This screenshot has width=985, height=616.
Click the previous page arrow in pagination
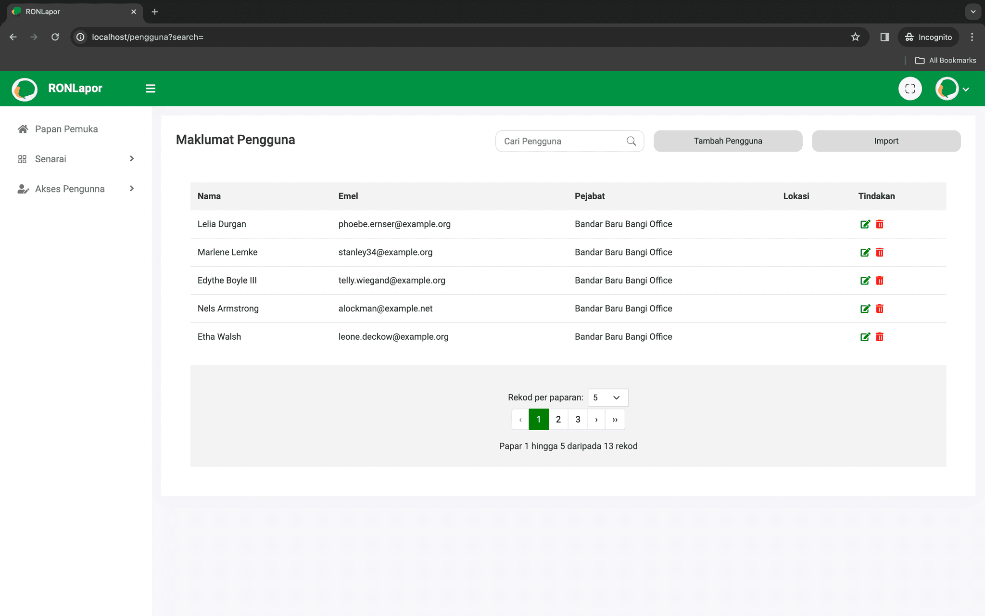tap(520, 419)
